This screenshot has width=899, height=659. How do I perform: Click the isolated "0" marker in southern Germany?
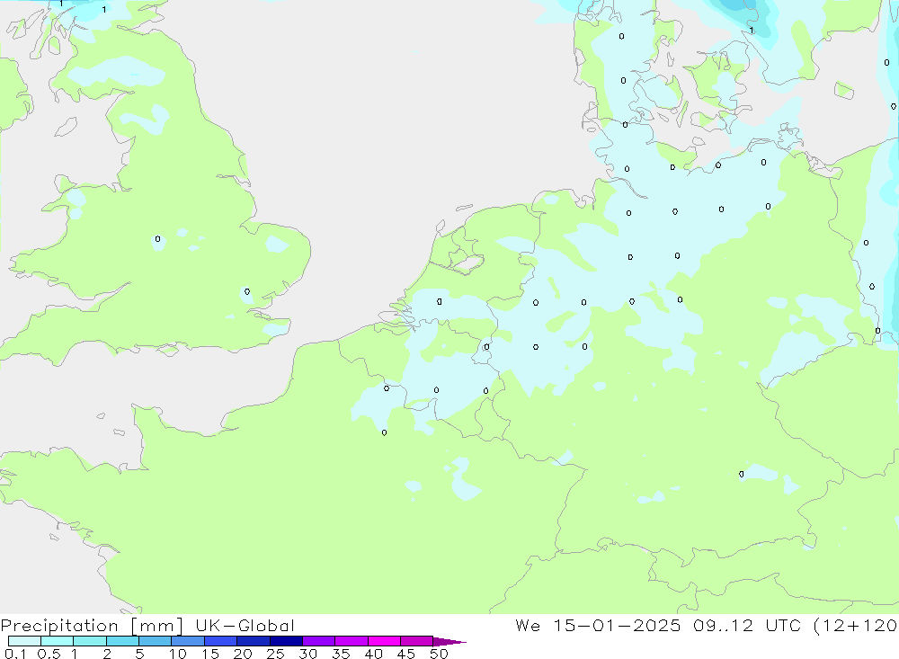click(x=742, y=474)
